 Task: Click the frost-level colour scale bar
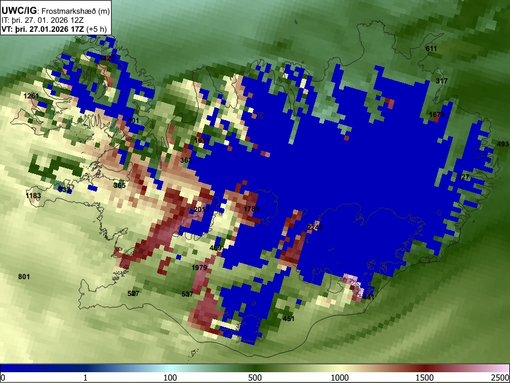(255, 368)
